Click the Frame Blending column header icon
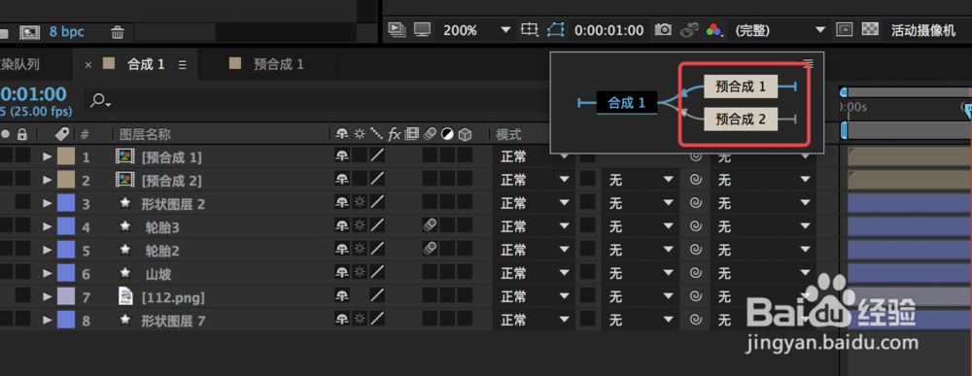Viewport: 972px width, 376px height. coord(411,134)
